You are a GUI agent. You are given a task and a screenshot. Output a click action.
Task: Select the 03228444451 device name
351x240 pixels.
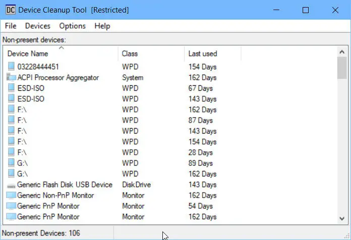coord(38,67)
